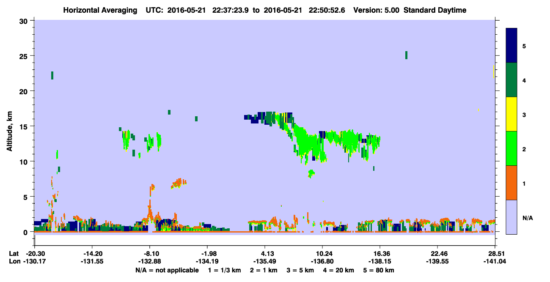Click the orange color bar segment labeled 1
The width and height of the screenshot is (550, 282).
[x=511, y=183]
